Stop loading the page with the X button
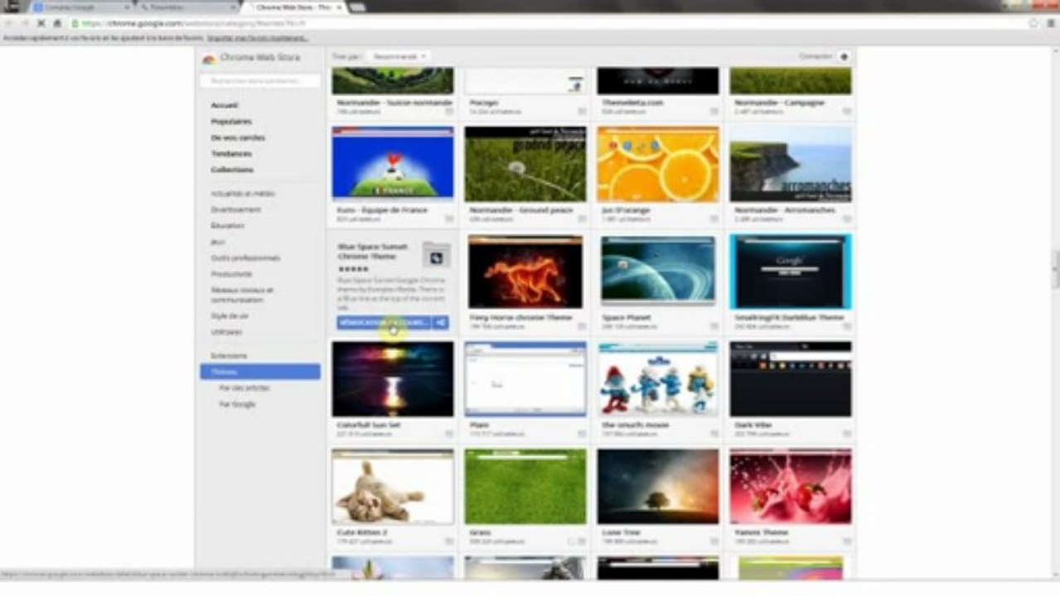Screen dimensions: 1060x596 tap(41, 23)
